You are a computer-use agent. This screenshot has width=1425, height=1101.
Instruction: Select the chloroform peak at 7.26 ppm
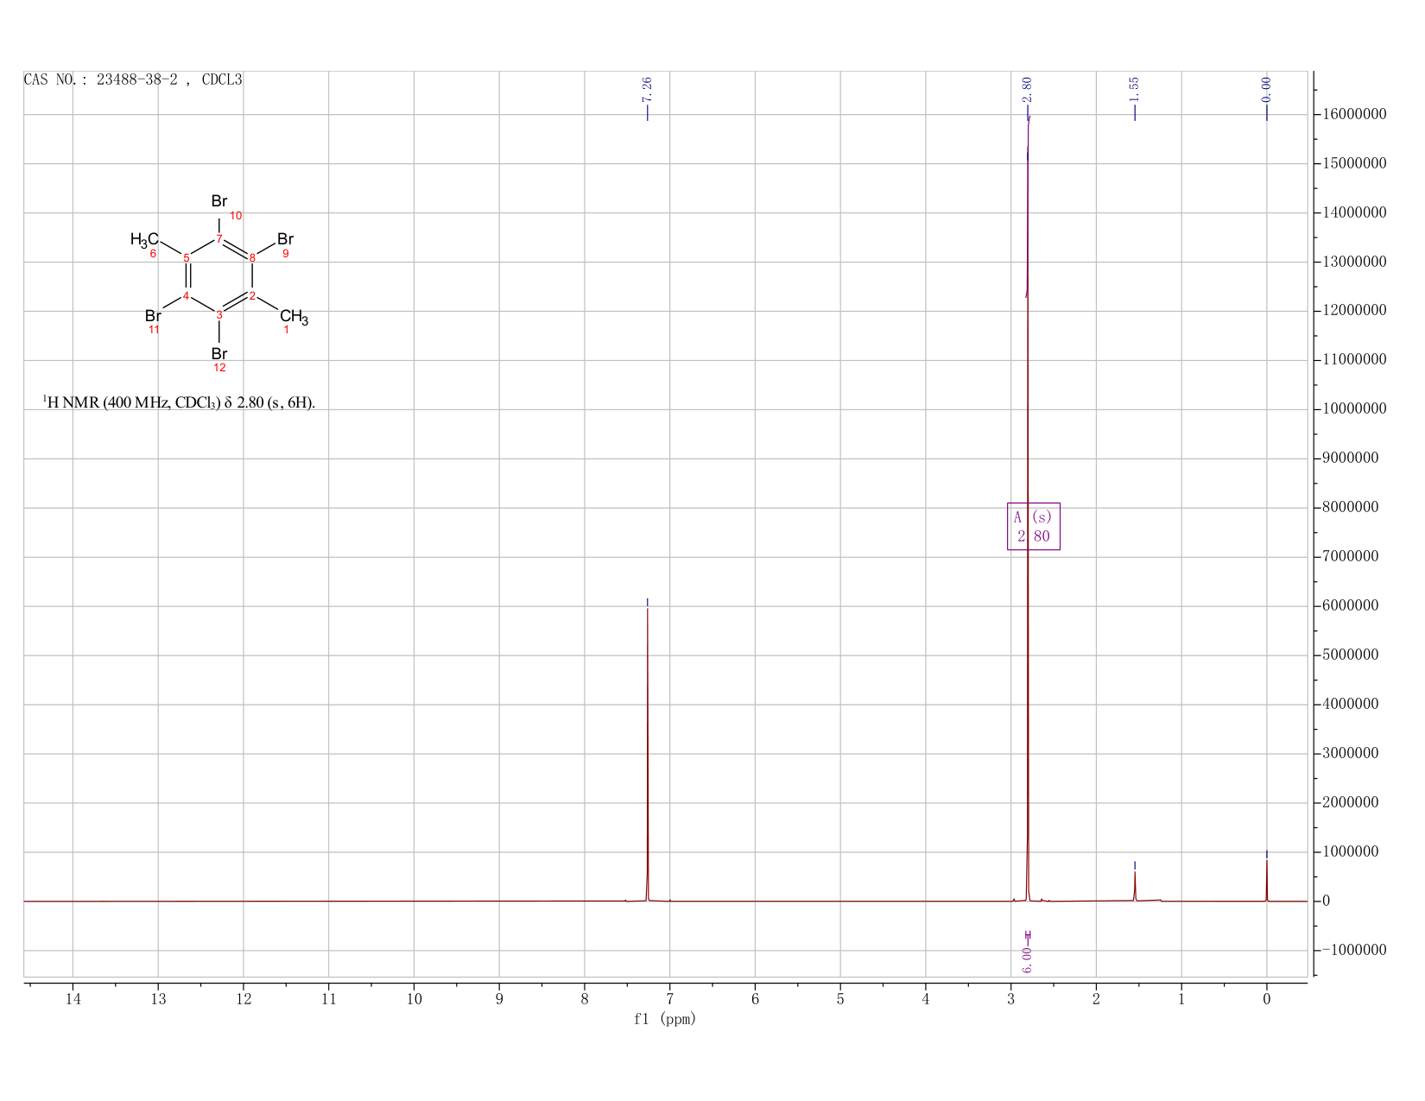[x=647, y=751]
